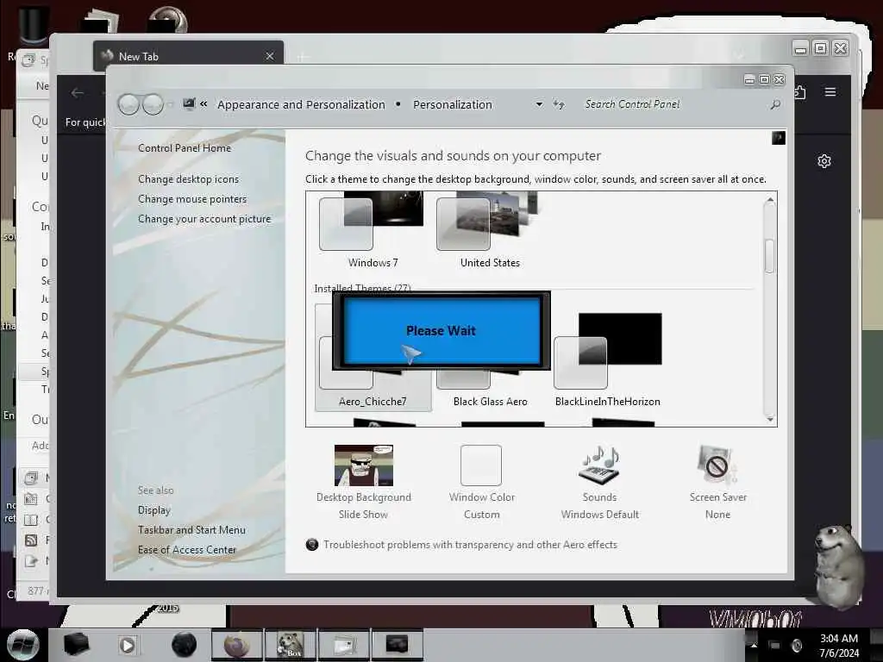Close the New Tab browser tab
The width and height of the screenshot is (883, 662).
270,56
